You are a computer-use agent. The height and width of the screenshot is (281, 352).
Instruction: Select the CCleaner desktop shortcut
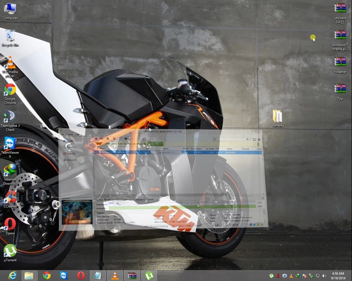coord(10,199)
